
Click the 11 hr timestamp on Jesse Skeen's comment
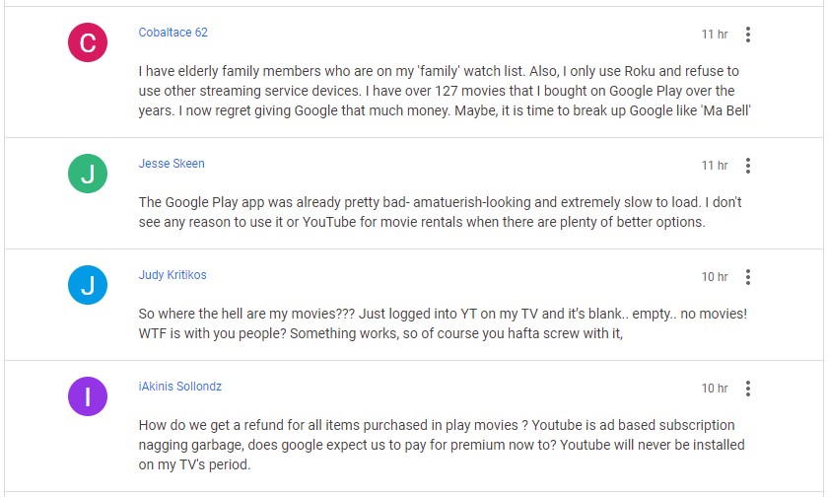[715, 166]
